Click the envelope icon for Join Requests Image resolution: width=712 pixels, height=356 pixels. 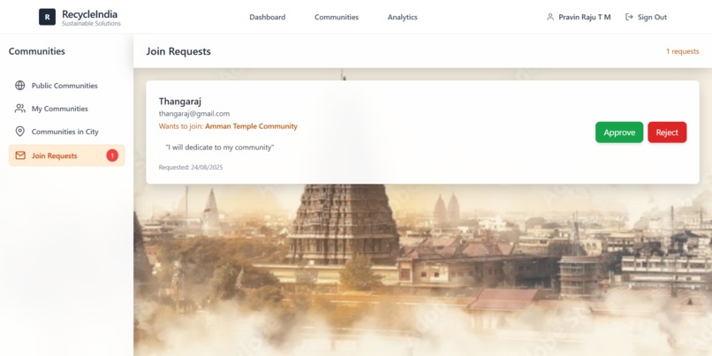[20, 155]
